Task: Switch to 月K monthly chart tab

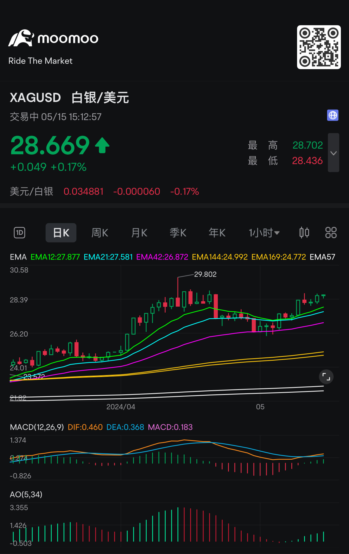Action: point(139,233)
